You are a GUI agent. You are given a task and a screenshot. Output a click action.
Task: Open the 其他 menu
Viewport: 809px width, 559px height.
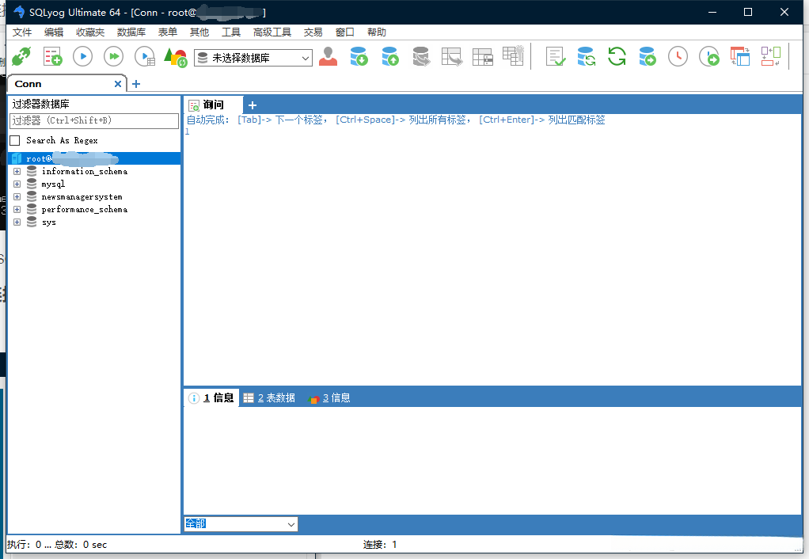(199, 32)
